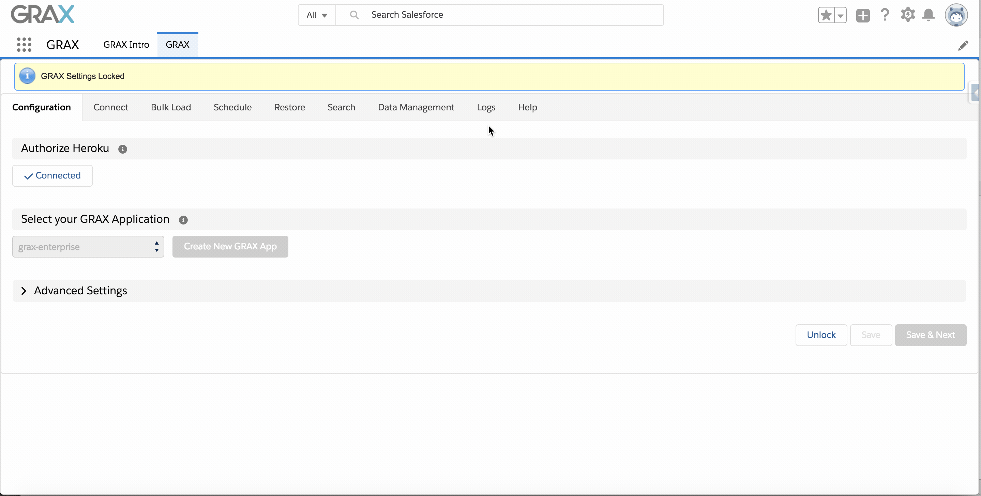This screenshot has height=496, width=981.
Task: Click the edit navigation pencil icon
Action: 963,46
